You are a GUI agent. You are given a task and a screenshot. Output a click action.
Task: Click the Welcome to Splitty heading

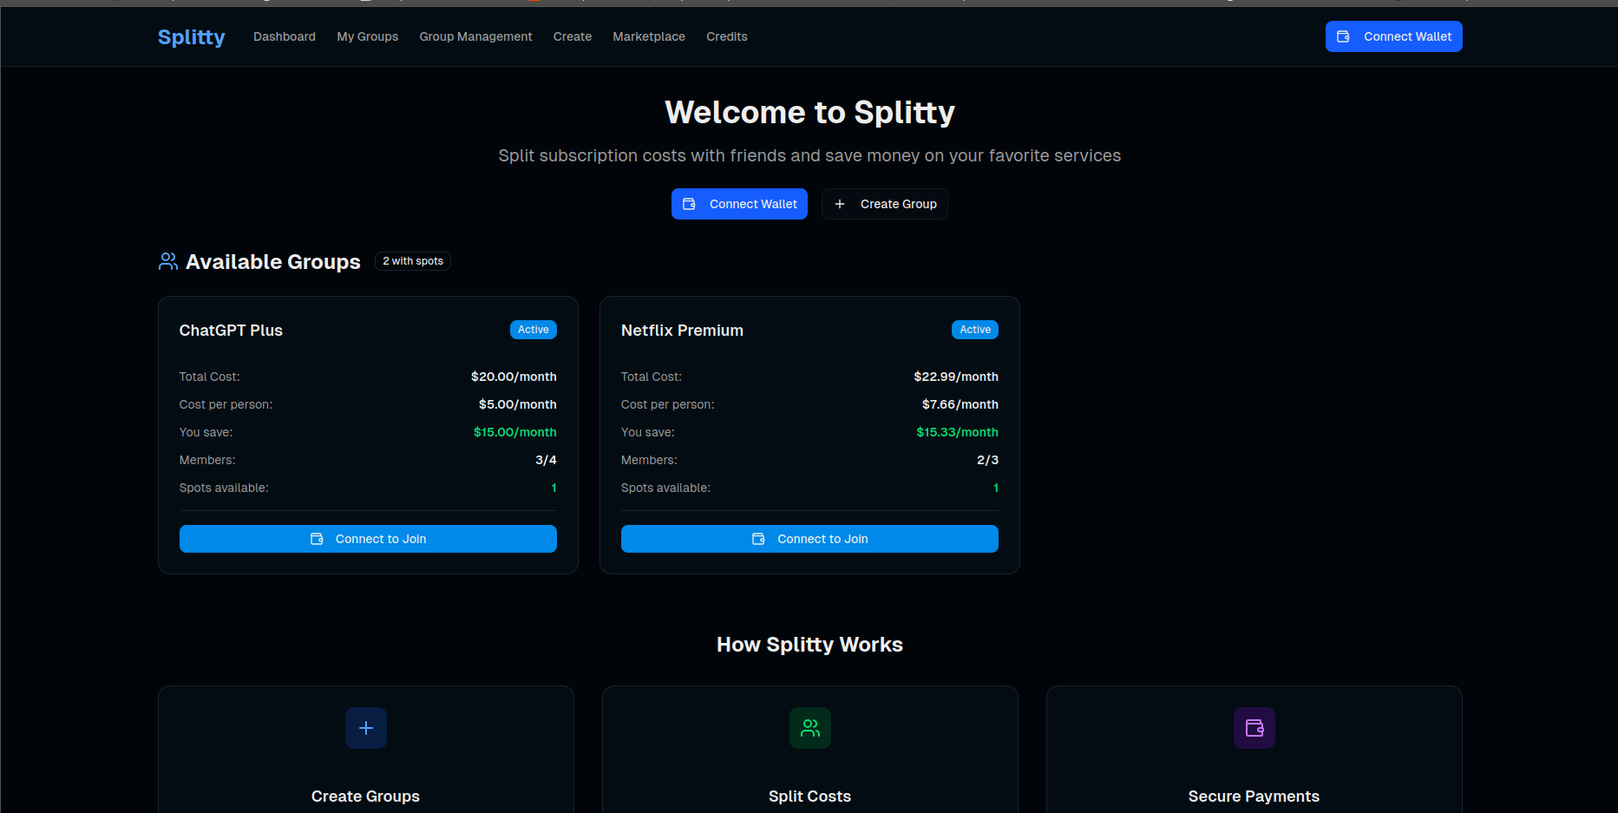click(809, 113)
